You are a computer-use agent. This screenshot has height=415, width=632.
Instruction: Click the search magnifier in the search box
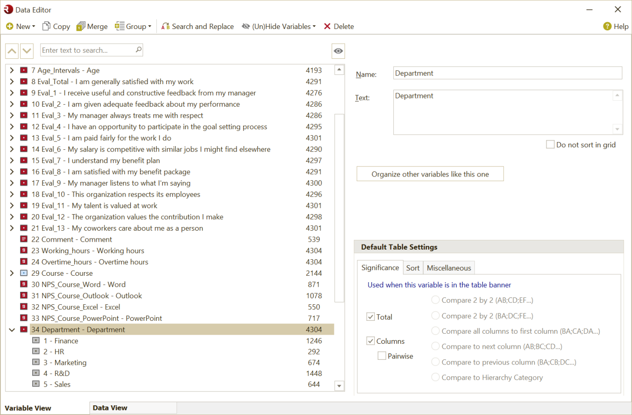[138, 50]
